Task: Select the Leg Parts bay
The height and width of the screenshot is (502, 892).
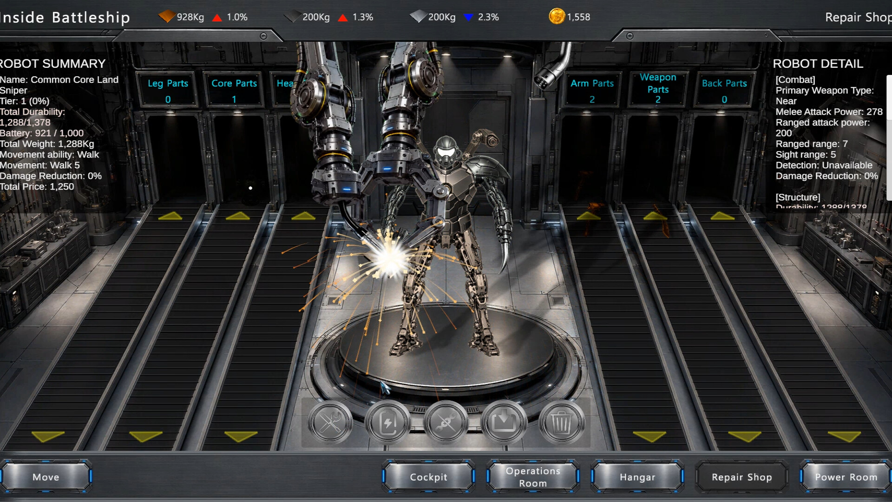Action: point(168,90)
